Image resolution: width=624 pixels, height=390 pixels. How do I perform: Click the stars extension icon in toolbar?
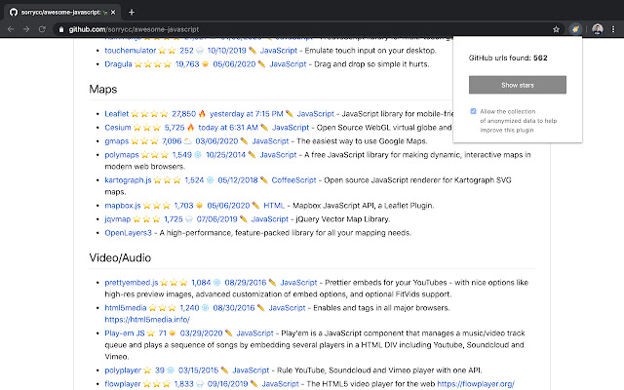[576, 30]
